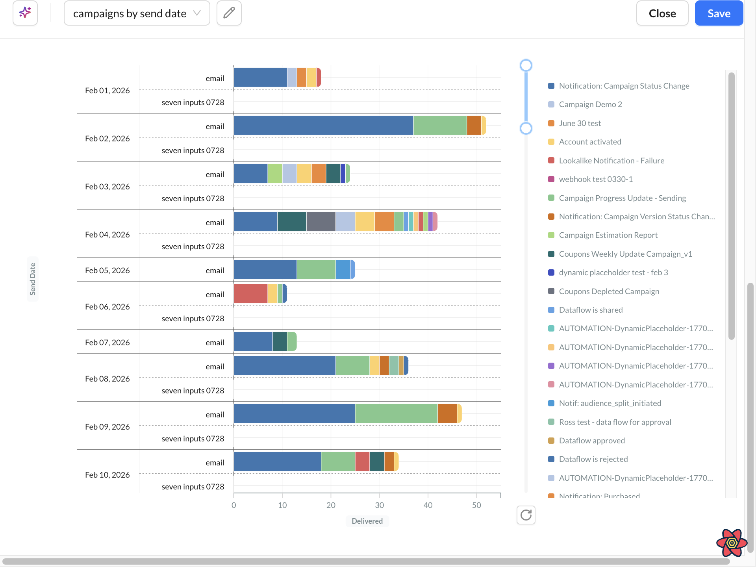Click the Close button

662,13
